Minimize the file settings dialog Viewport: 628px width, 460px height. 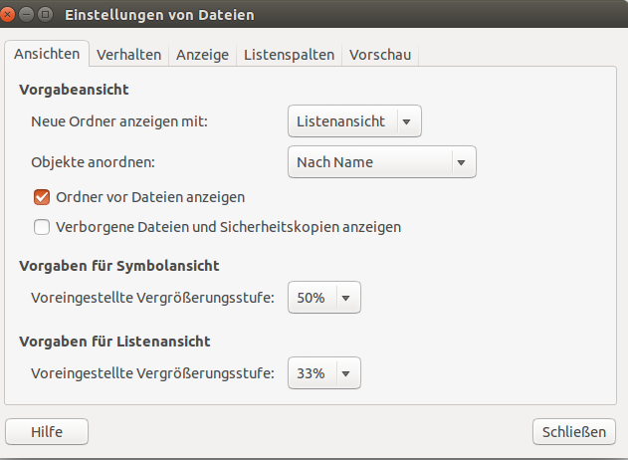27,15
